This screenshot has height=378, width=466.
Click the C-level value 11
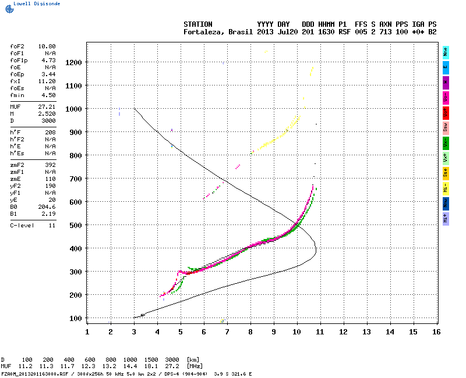point(52,226)
